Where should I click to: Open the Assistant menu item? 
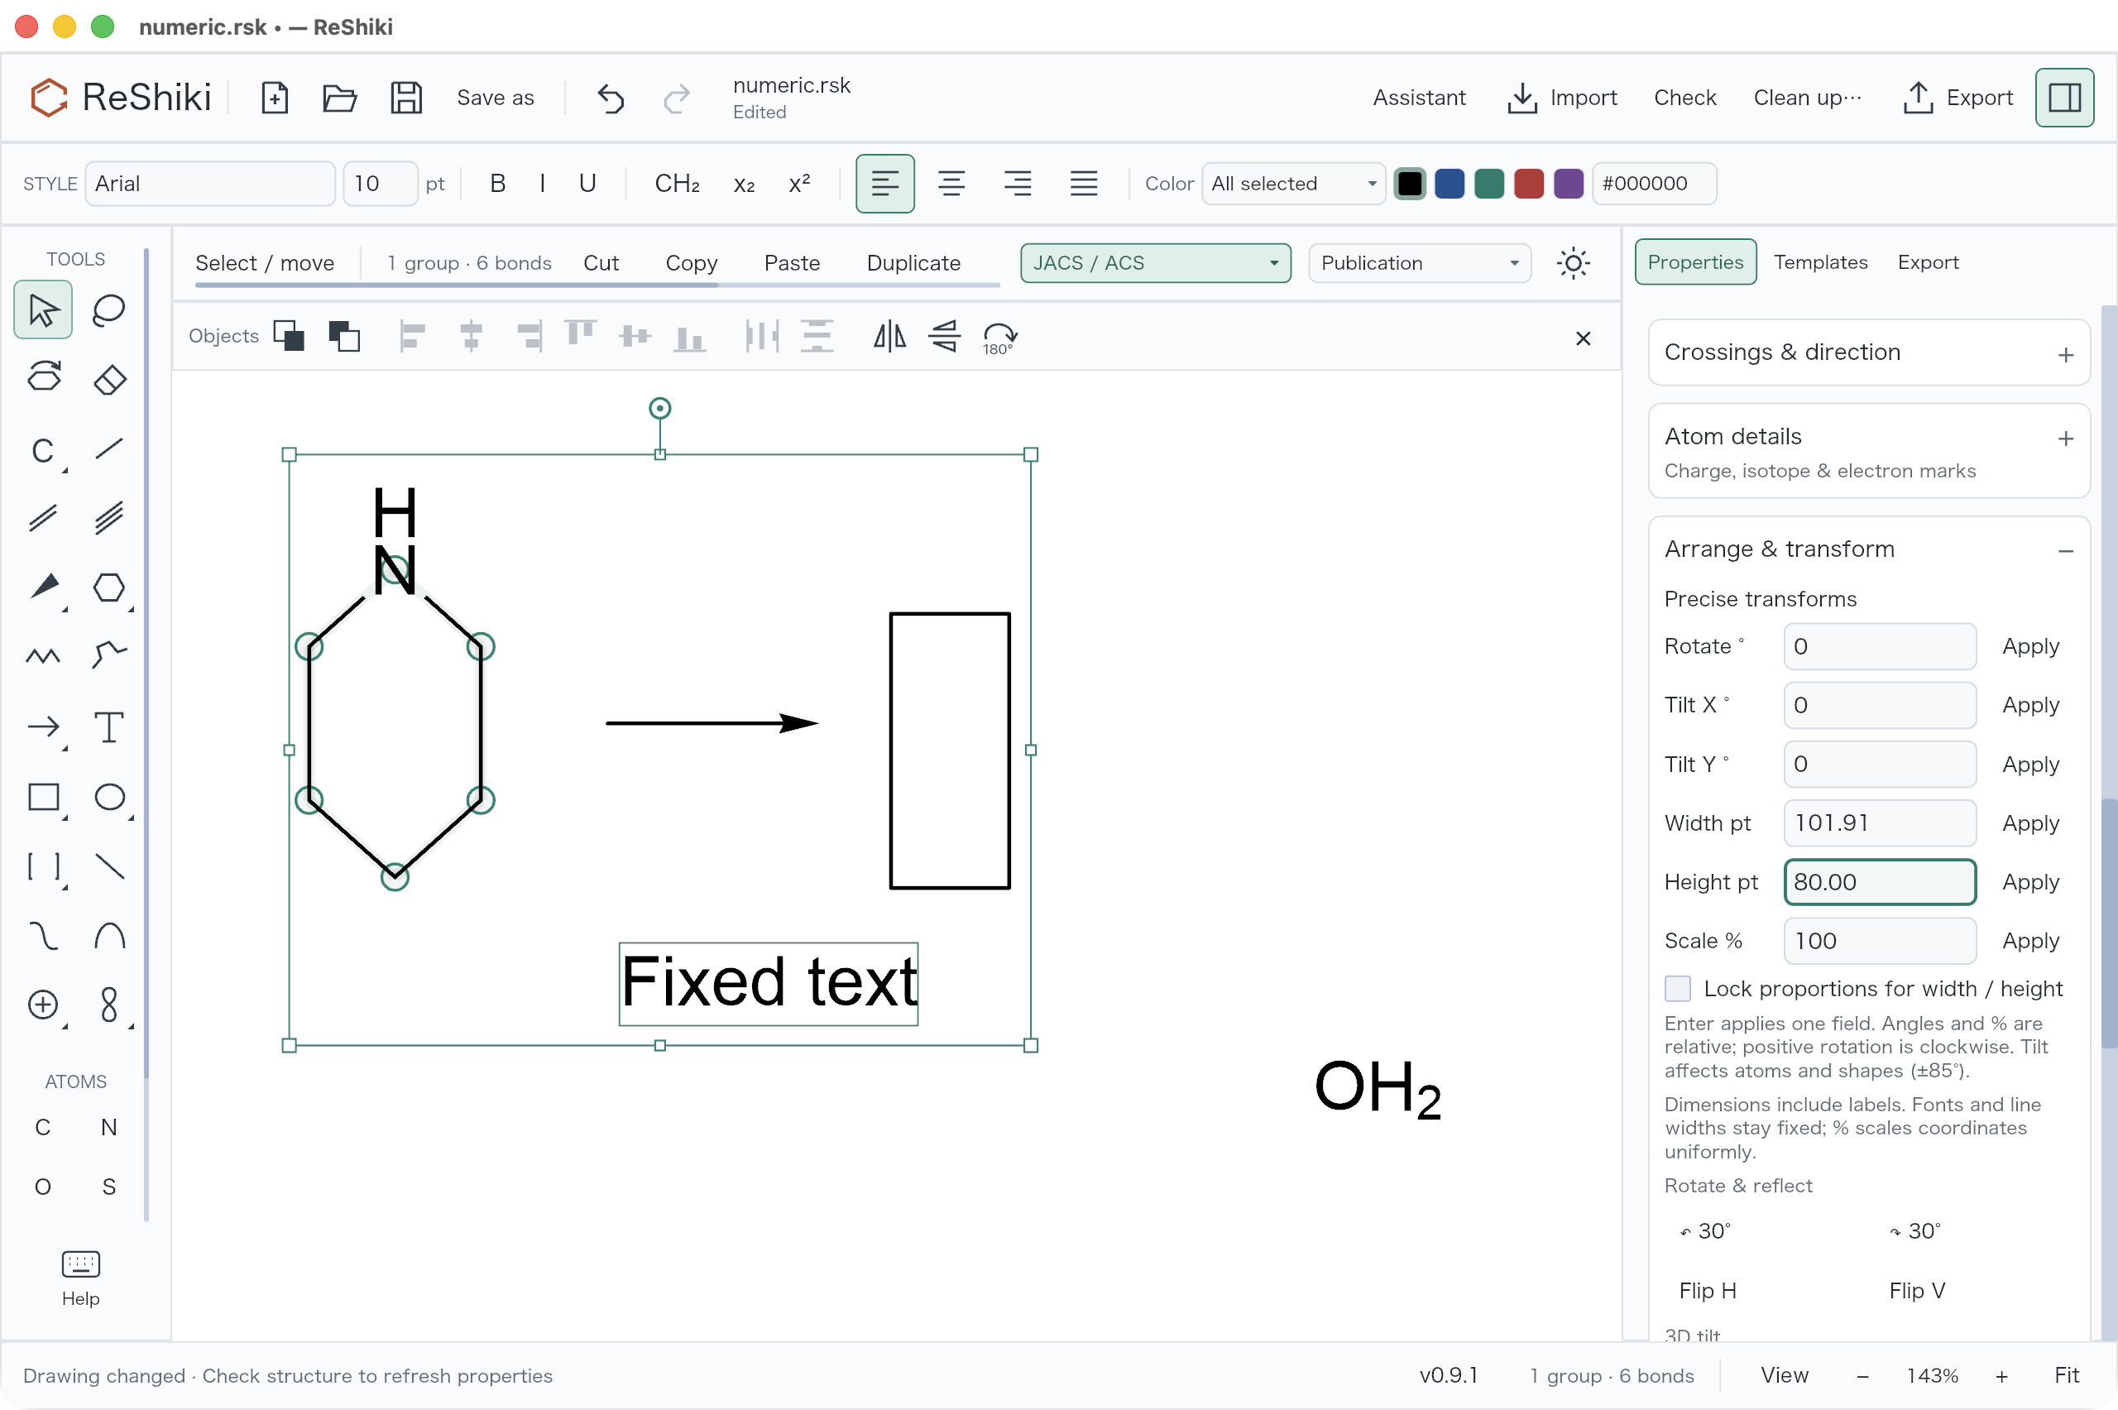[1419, 97]
